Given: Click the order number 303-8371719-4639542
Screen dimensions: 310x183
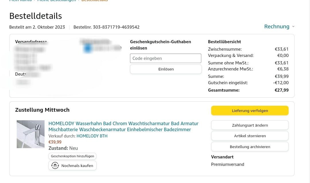Looking at the screenshot, I should pyautogui.click(x=116, y=27).
